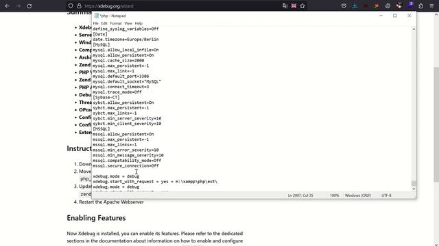Open Notepad's View menu
Screen dimensions: 439x246
128,23
